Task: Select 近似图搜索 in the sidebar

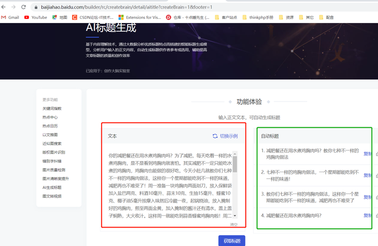Action: (x=52, y=143)
